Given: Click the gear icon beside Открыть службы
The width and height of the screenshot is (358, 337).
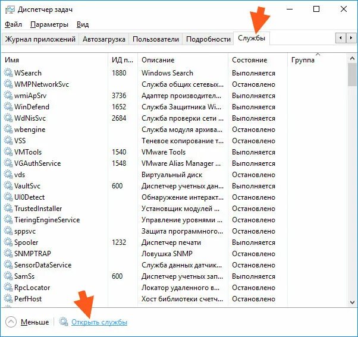Looking at the screenshot, I should (x=64, y=322).
